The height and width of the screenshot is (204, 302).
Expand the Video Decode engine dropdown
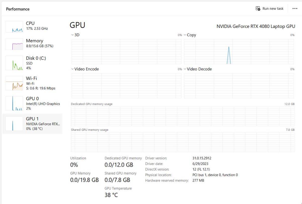coord(185,69)
